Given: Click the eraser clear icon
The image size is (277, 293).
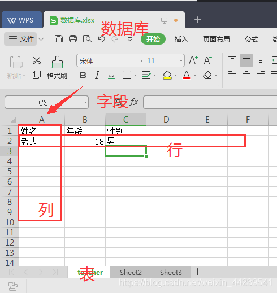Looking at the screenshot, I should point(207,75).
